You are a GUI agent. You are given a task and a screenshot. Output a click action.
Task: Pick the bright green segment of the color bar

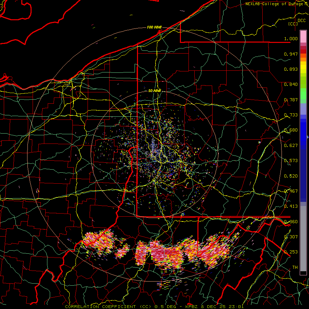(x=303, y=94)
